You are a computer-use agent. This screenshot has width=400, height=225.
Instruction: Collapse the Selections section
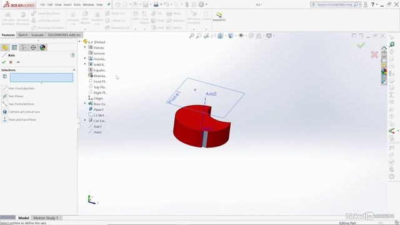[74, 70]
